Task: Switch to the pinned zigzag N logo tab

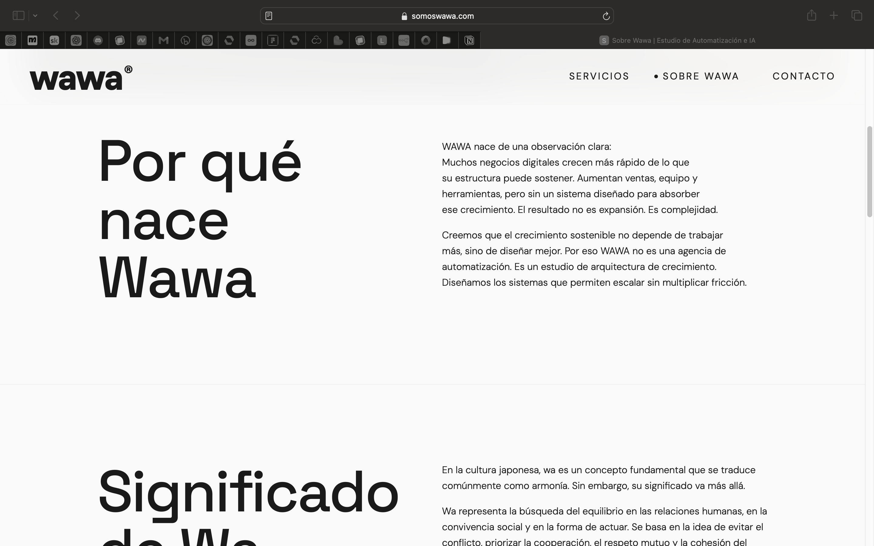Action: coord(142,40)
